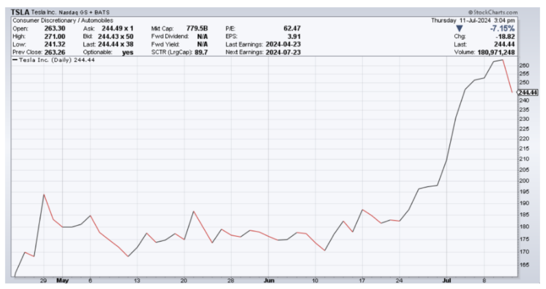This screenshot has height=289, width=546.
Task: Click the 200 price axis label
Action: coord(525,181)
